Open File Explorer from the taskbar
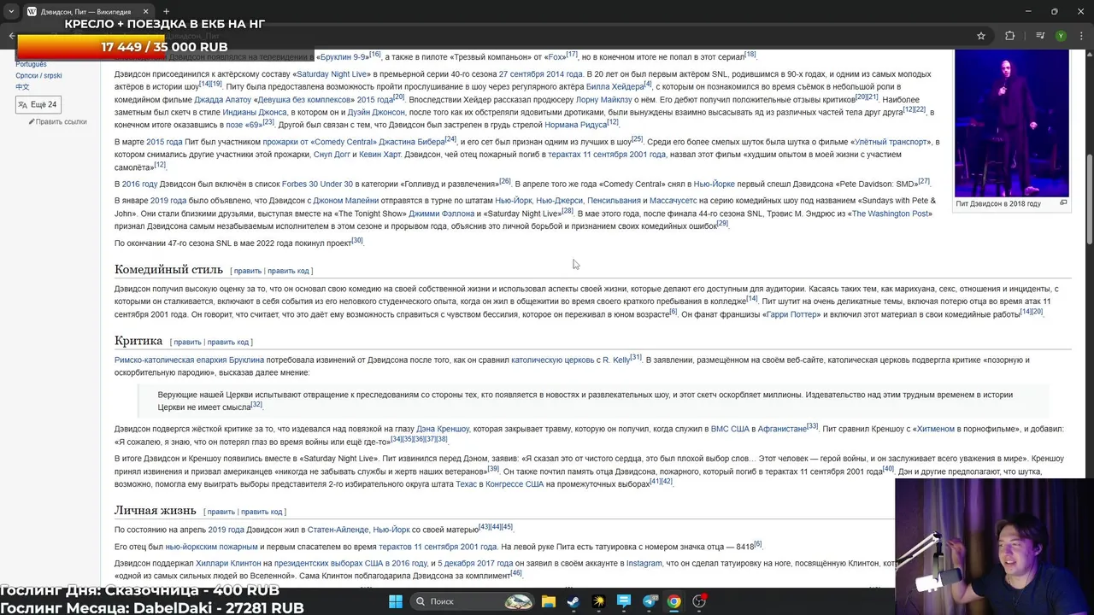The height and width of the screenshot is (615, 1094). pyautogui.click(x=548, y=601)
